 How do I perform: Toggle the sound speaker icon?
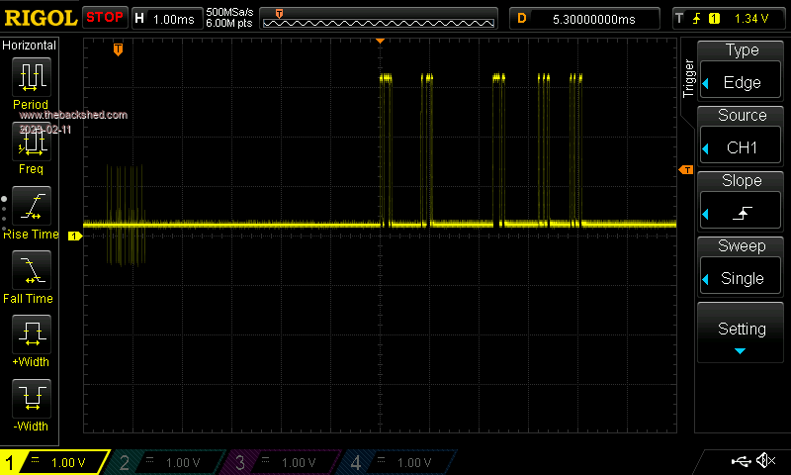pos(764,461)
